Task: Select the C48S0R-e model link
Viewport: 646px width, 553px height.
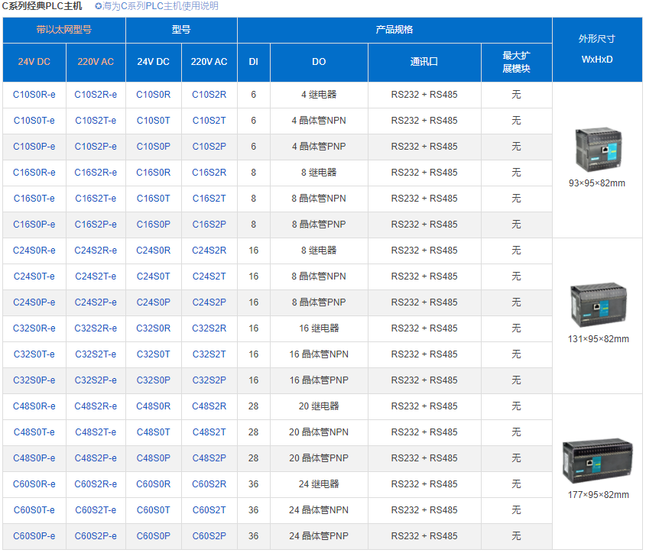Action: (x=34, y=406)
